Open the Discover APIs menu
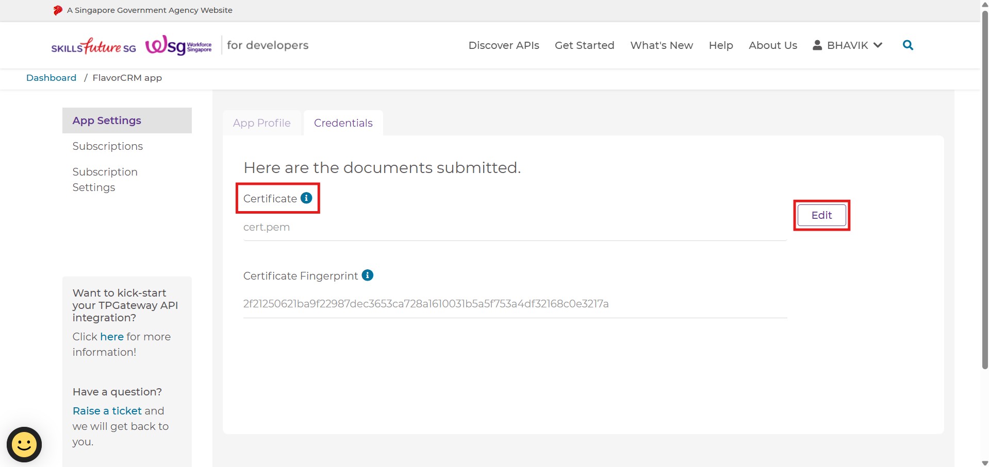 pyautogui.click(x=503, y=45)
